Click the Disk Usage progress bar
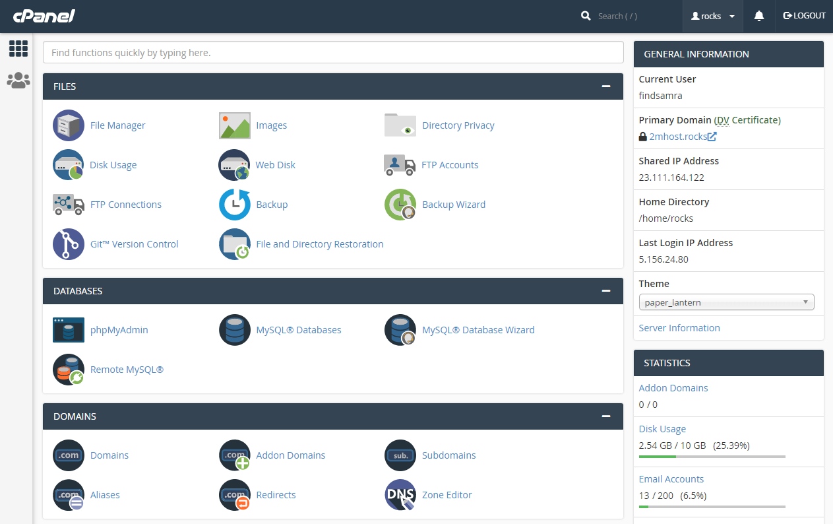 [712, 456]
